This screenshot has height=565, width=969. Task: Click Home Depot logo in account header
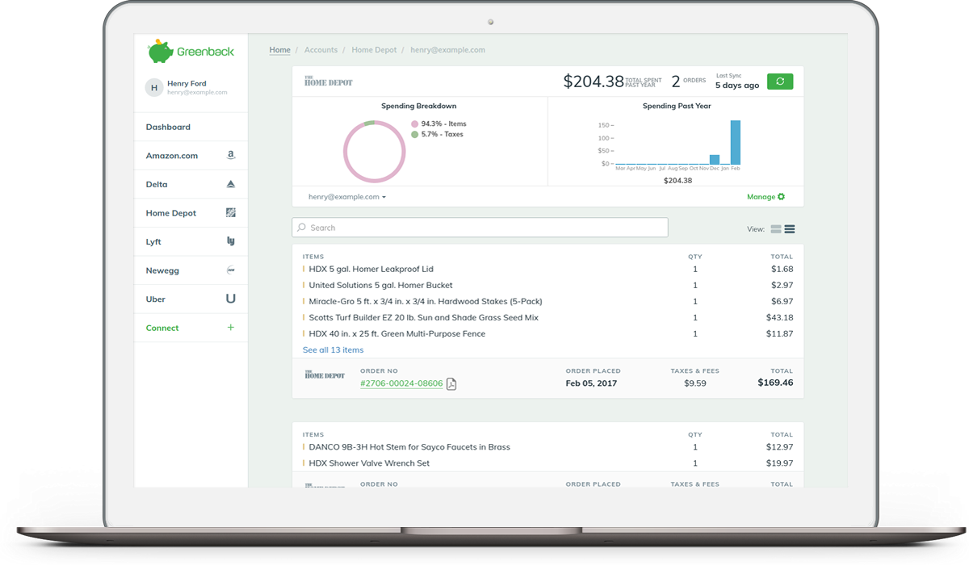pos(329,82)
